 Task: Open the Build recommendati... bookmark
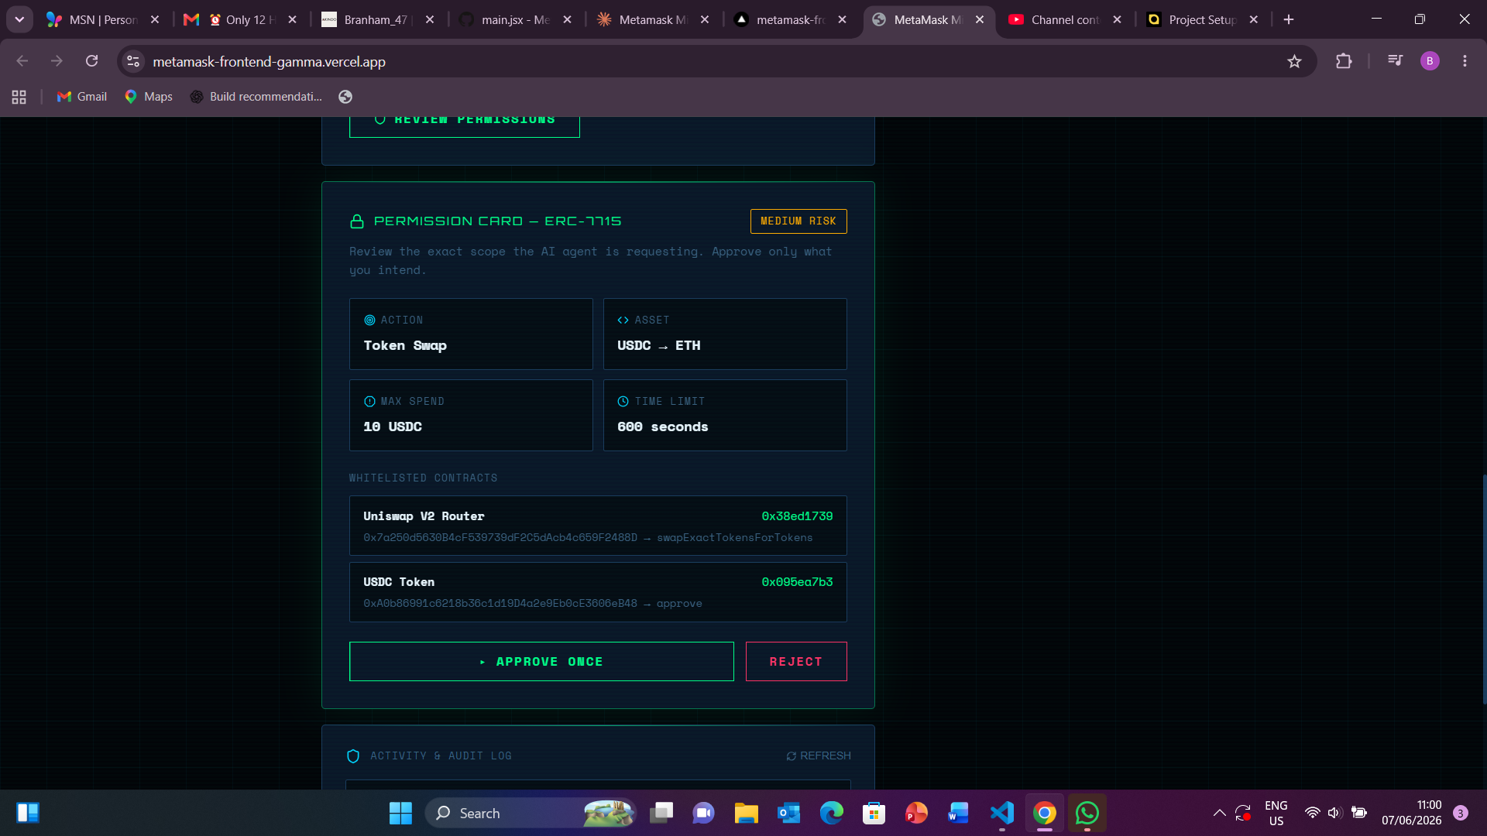[256, 97]
